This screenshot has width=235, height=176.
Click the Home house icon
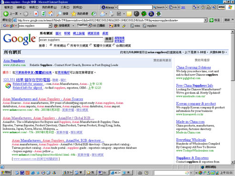51,14
